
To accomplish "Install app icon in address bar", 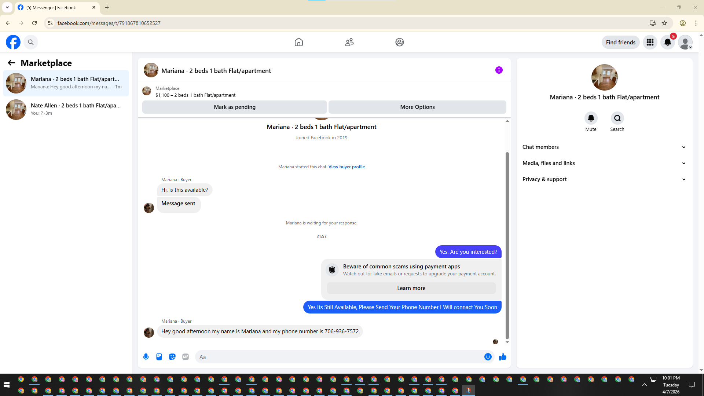I will (x=652, y=23).
